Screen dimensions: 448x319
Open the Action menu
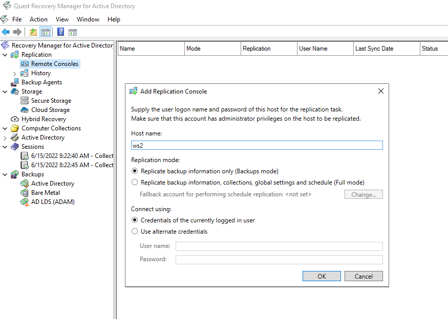click(38, 19)
